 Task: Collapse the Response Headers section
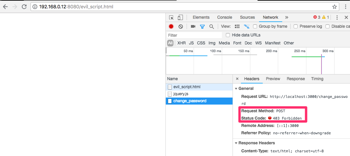click(x=236, y=143)
